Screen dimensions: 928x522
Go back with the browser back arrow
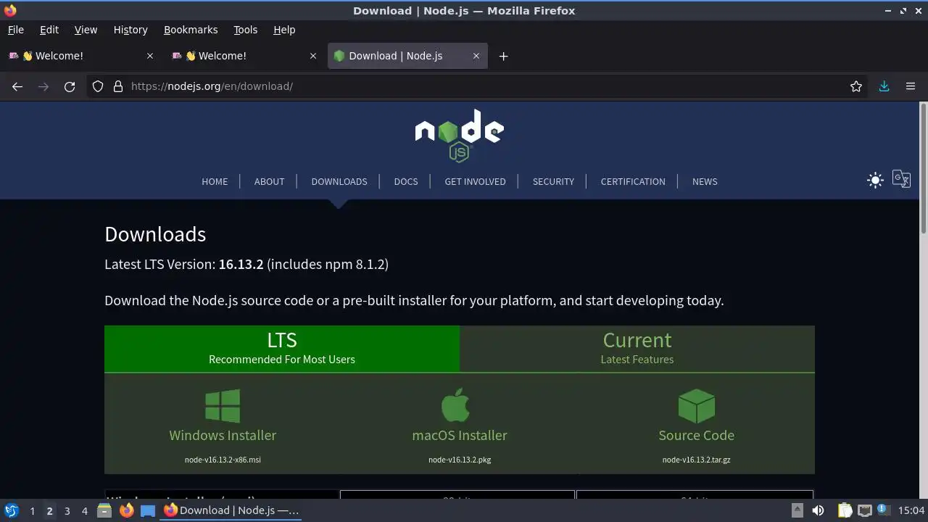(17, 86)
